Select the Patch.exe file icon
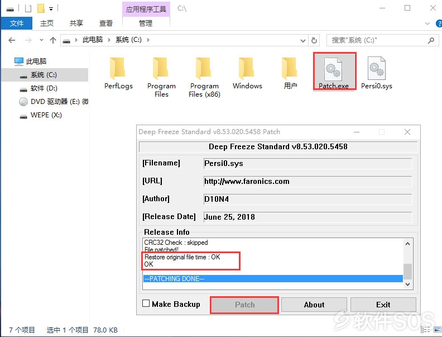Screen dimensions: 442x337 (333, 69)
